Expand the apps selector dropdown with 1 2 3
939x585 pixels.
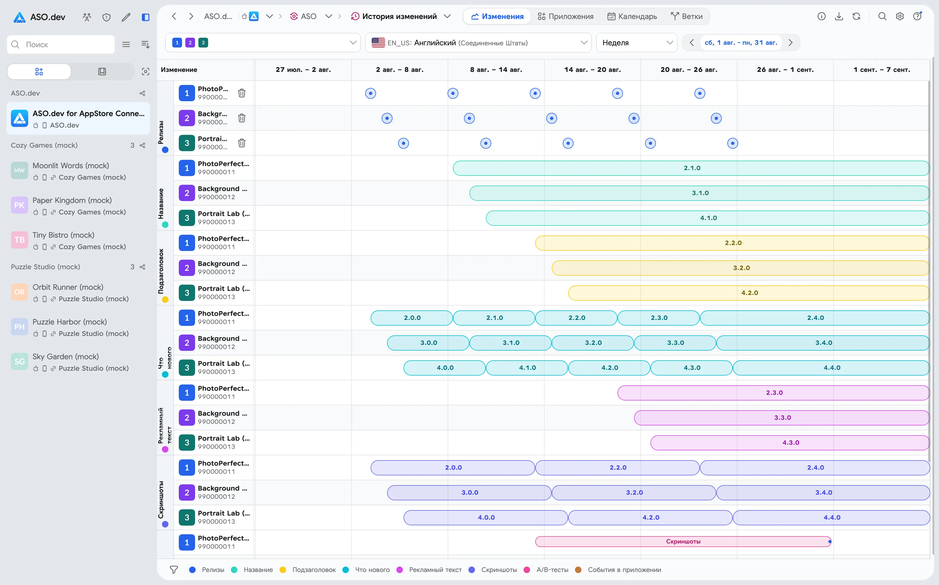263,43
